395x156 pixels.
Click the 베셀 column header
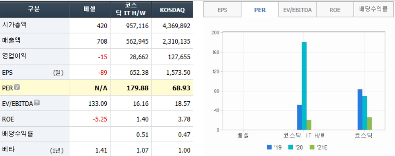(90, 9)
